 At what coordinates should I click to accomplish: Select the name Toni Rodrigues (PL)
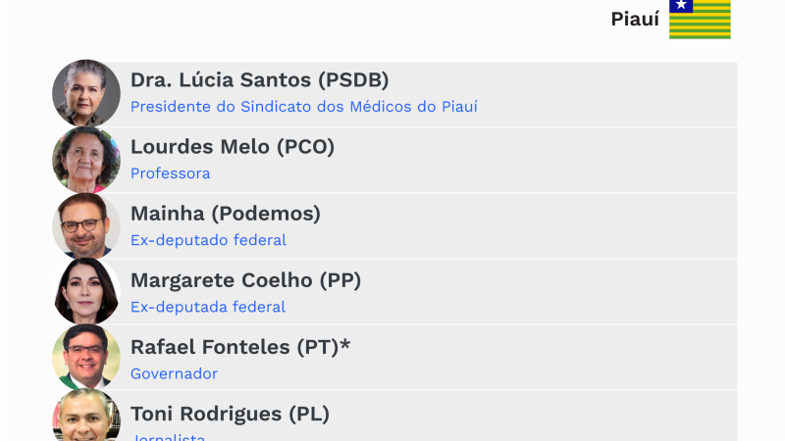tap(230, 414)
